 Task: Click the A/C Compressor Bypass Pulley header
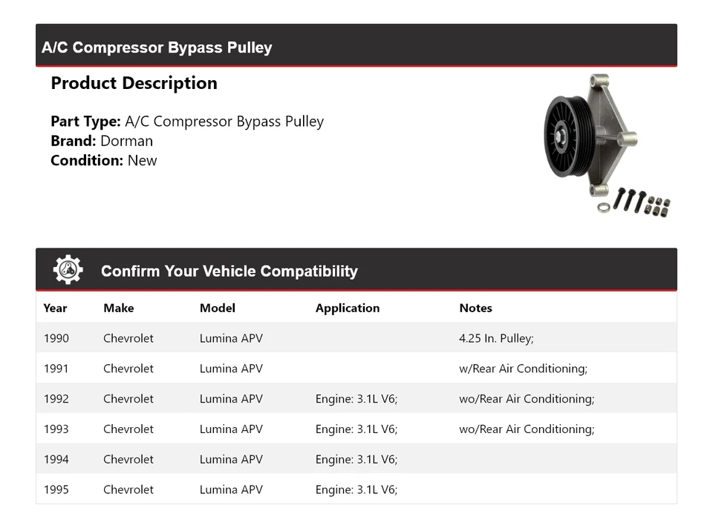point(157,47)
